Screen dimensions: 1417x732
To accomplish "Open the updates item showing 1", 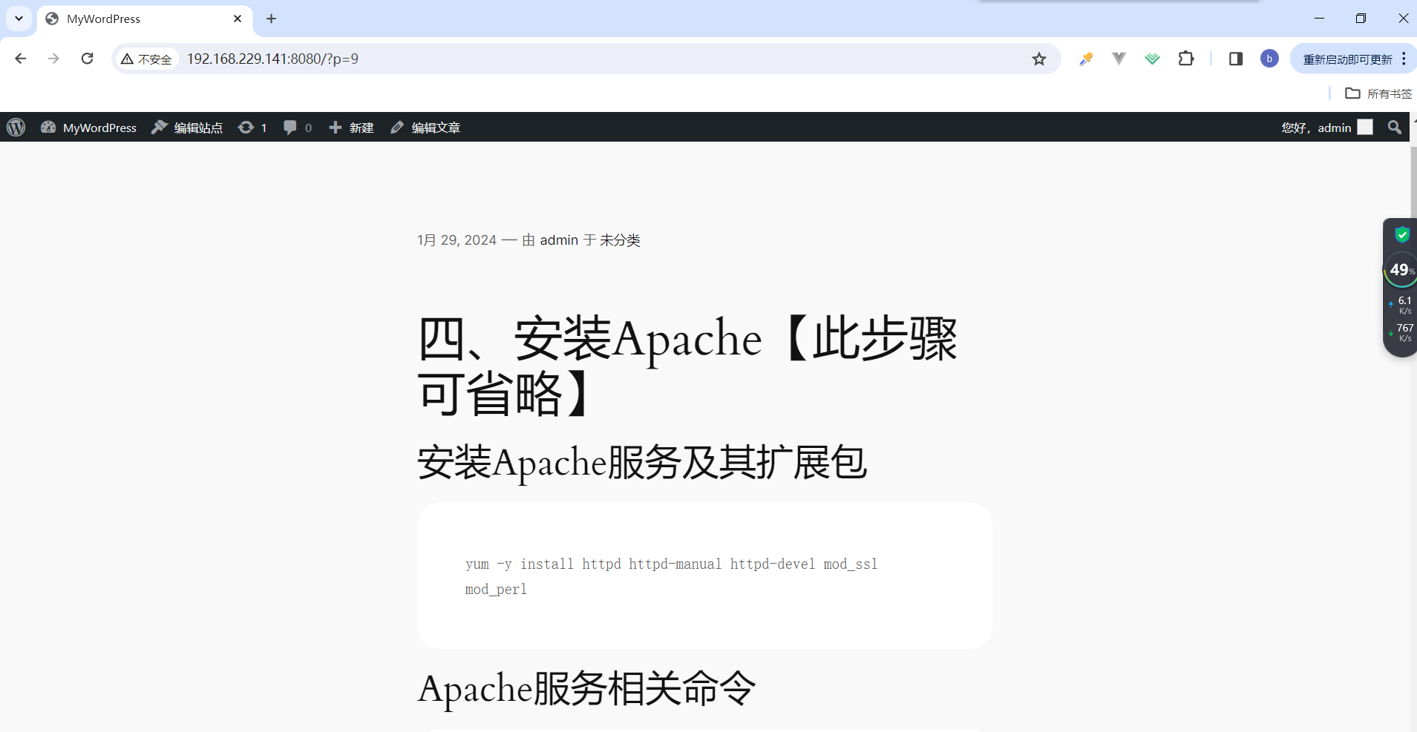I will tap(252, 128).
